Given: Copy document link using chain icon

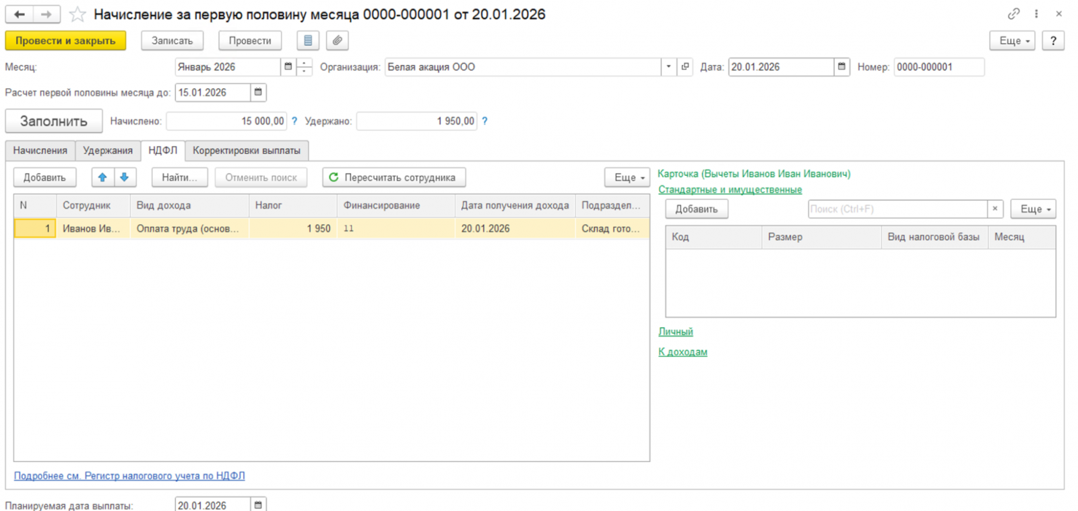Looking at the screenshot, I should (1013, 13).
